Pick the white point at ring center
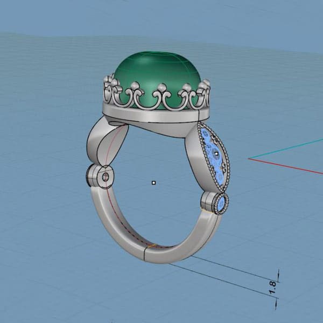 point(153,182)
